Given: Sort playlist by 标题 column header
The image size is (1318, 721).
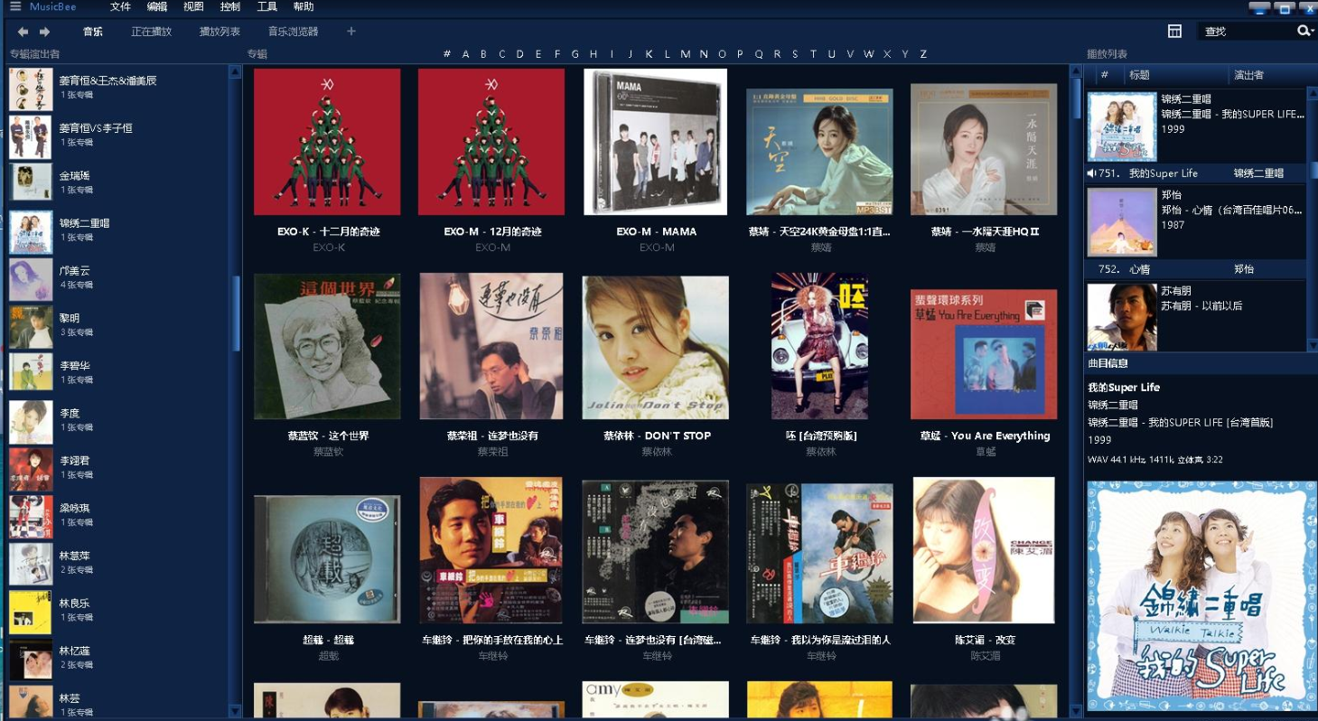Looking at the screenshot, I should coord(1140,75).
